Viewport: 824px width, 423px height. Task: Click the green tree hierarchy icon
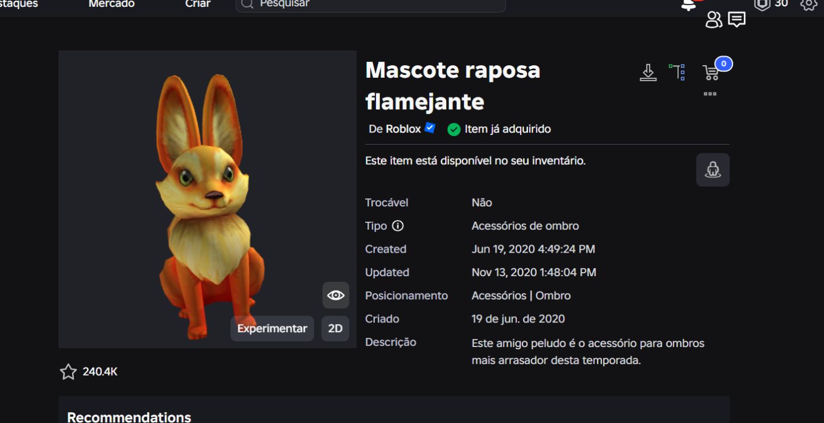point(677,72)
